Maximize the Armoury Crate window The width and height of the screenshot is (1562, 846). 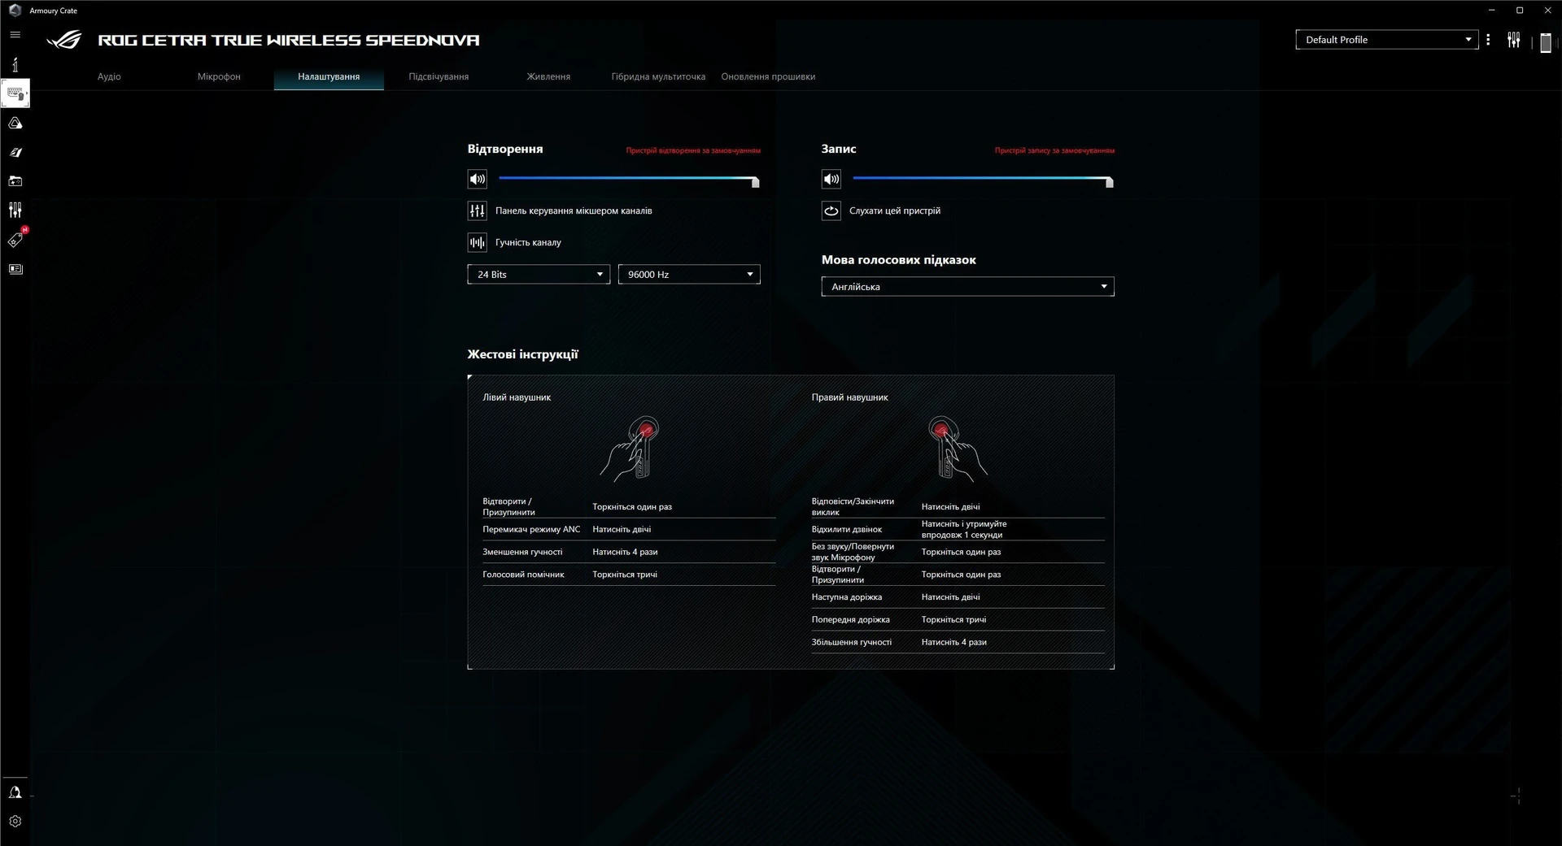pos(1519,11)
